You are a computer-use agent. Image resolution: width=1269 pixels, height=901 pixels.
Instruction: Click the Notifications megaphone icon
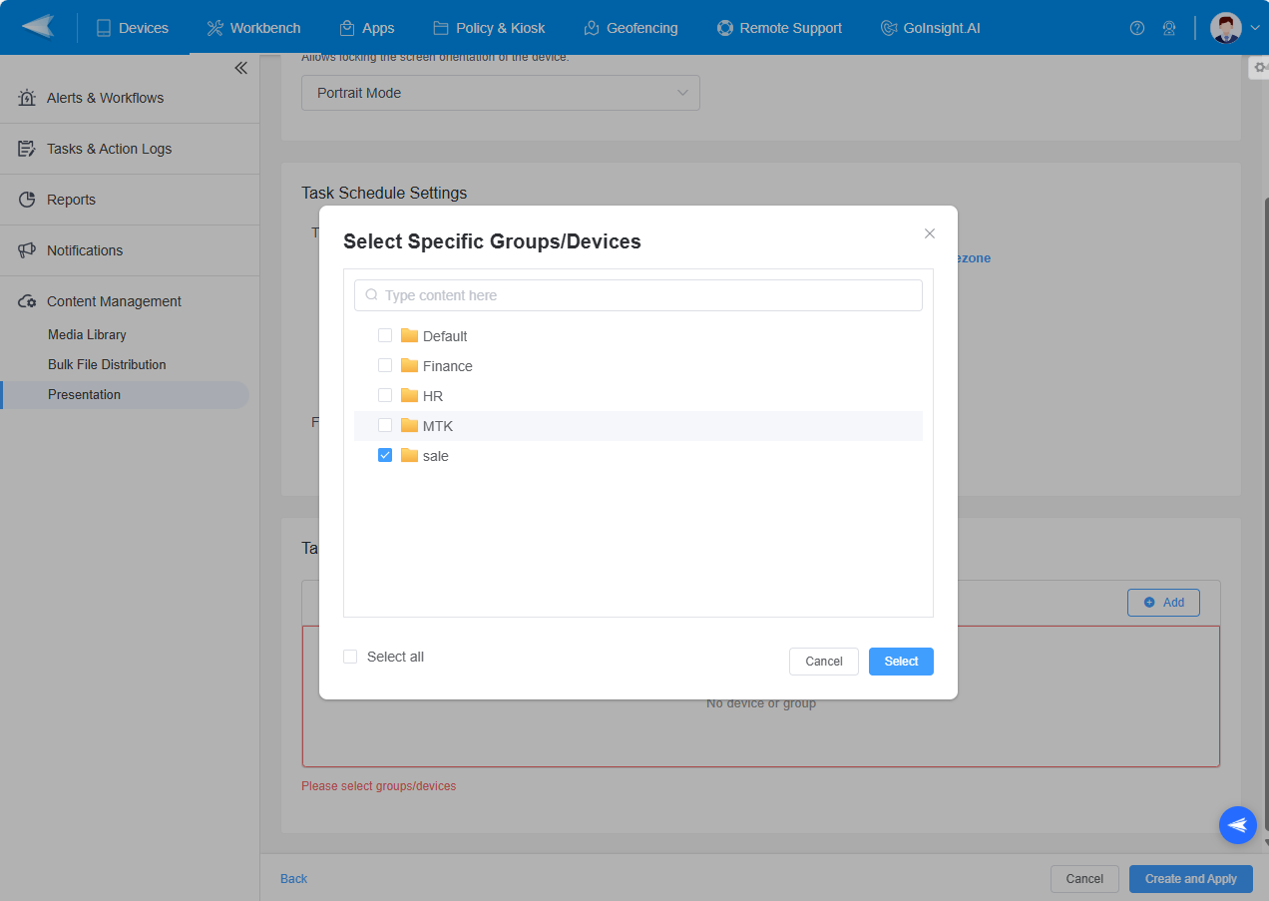[x=27, y=250]
